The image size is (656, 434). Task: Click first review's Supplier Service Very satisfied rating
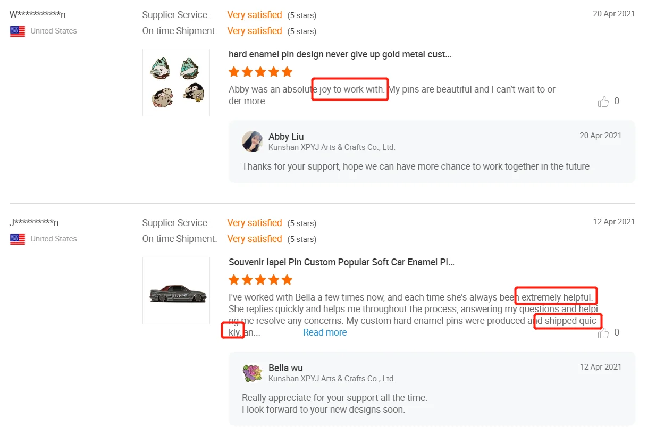pos(255,15)
